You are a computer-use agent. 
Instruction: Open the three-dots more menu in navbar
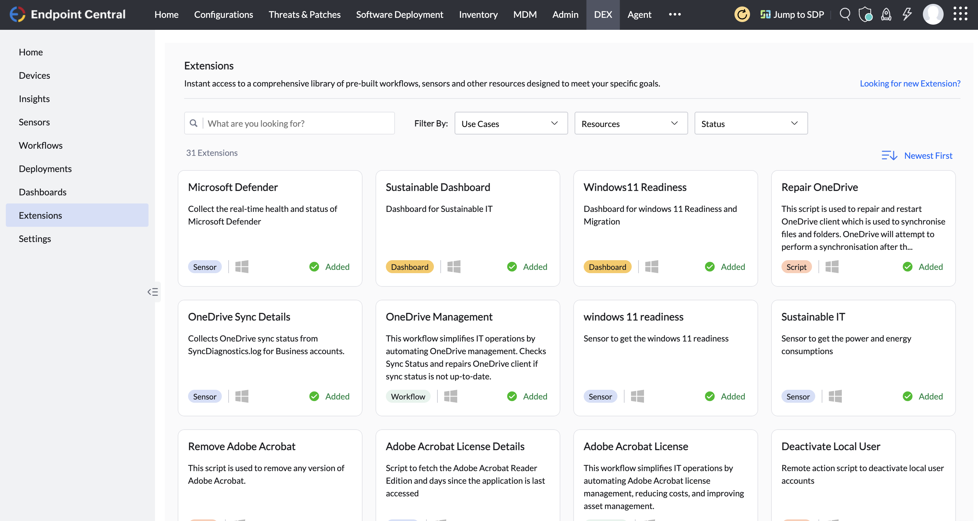(675, 15)
